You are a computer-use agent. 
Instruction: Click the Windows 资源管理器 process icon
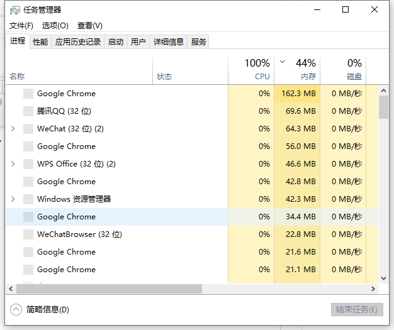(28, 199)
